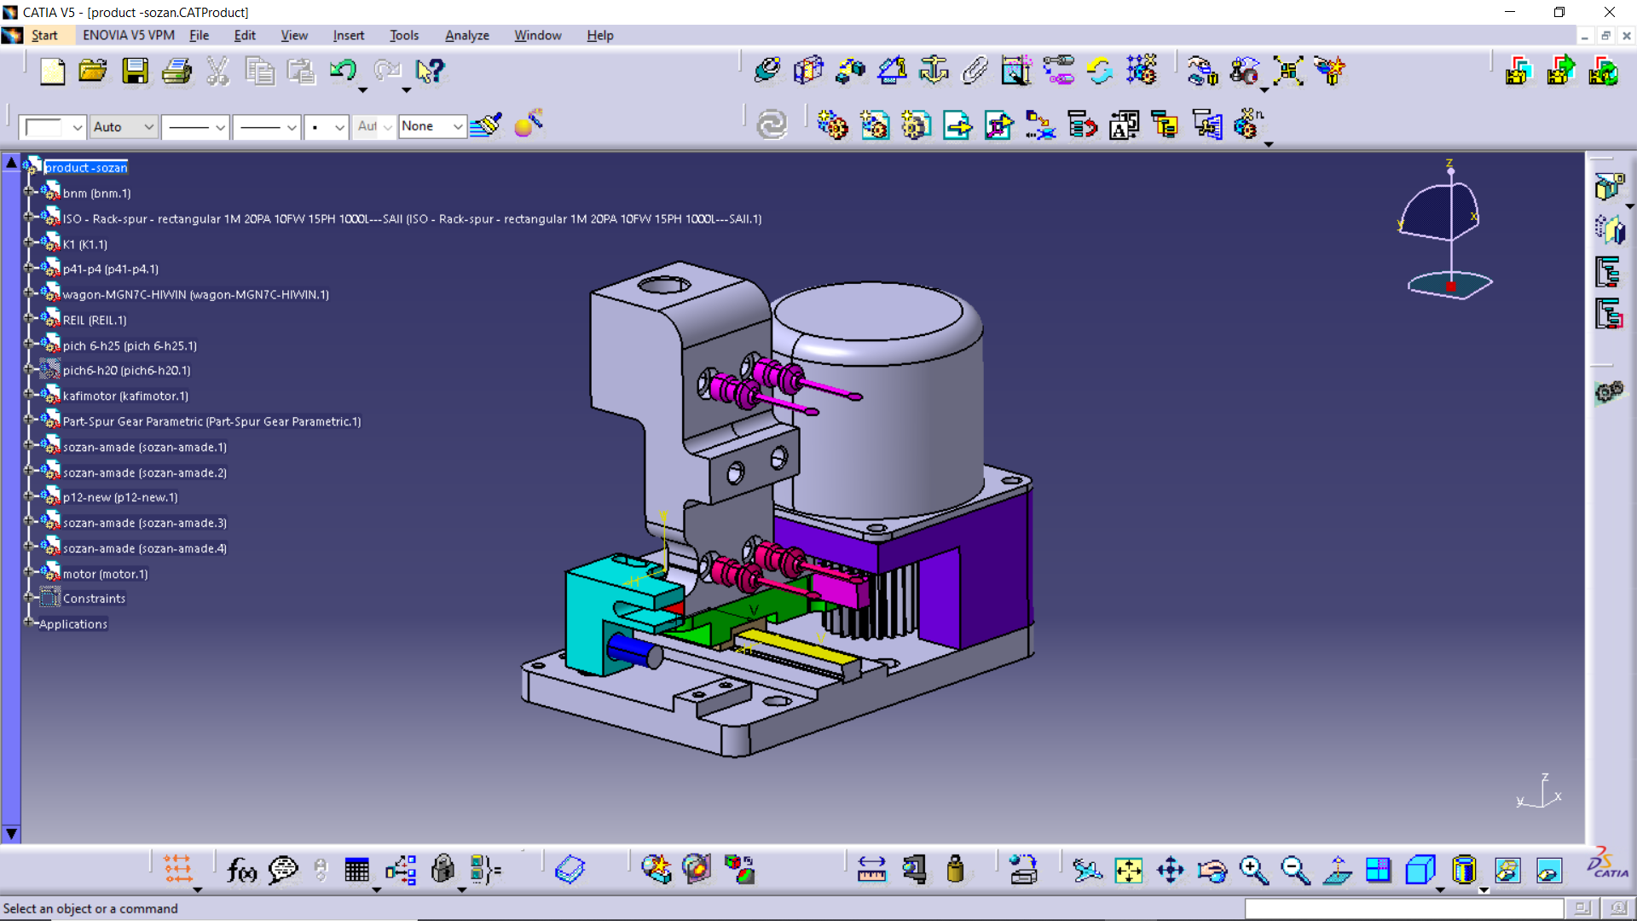The width and height of the screenshot is (1637, 921).
Task: Open the Formula f(x) tool
Action: [x=241, y=870]
